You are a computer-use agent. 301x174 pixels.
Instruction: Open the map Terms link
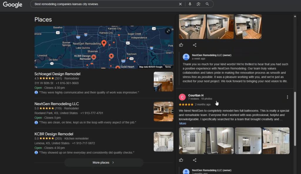point(168,67)
